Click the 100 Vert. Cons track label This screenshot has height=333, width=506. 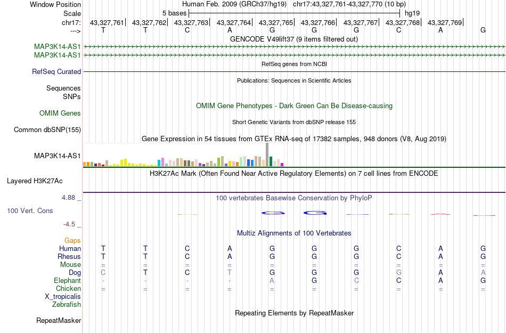click(30, 210)
